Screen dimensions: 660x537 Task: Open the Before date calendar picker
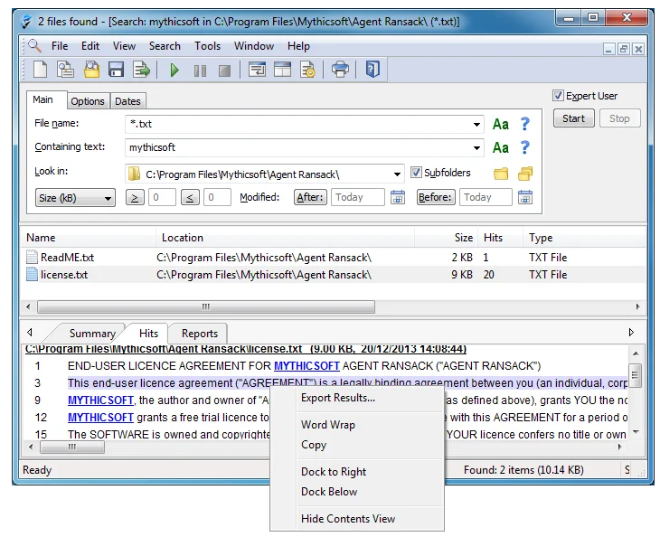525,197
